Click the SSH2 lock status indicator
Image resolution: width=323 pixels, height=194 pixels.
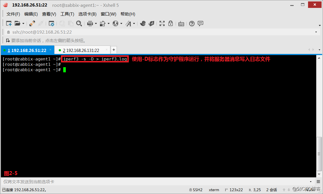(196, 190)
